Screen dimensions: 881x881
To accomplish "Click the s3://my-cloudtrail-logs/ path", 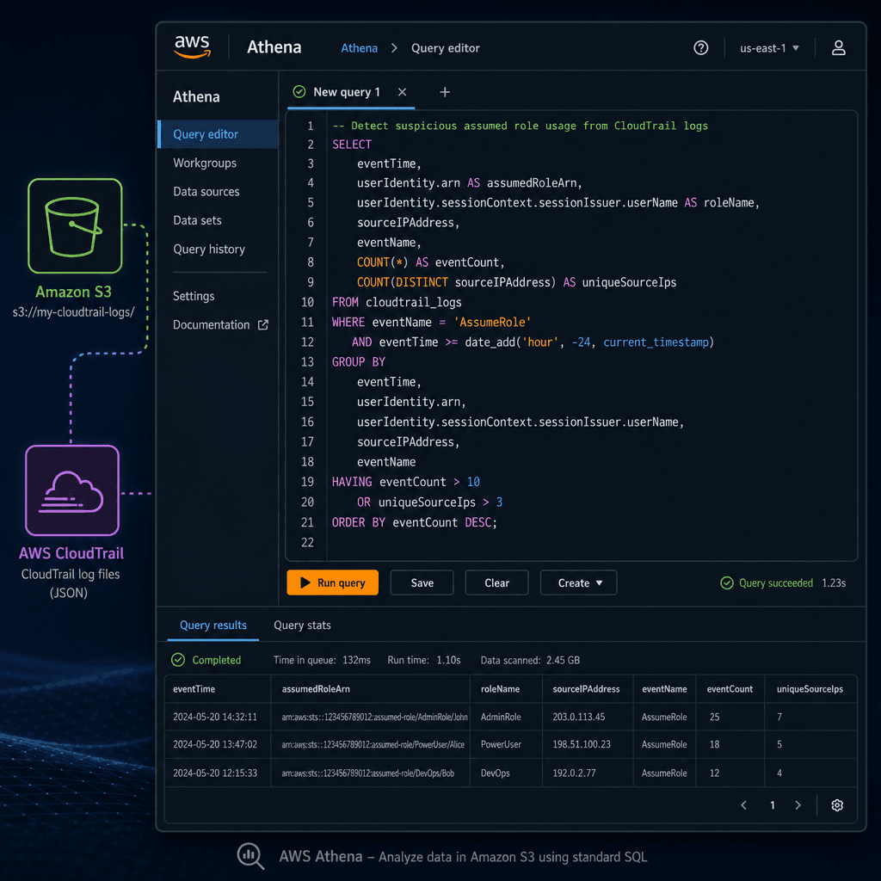I will point(74,312).
